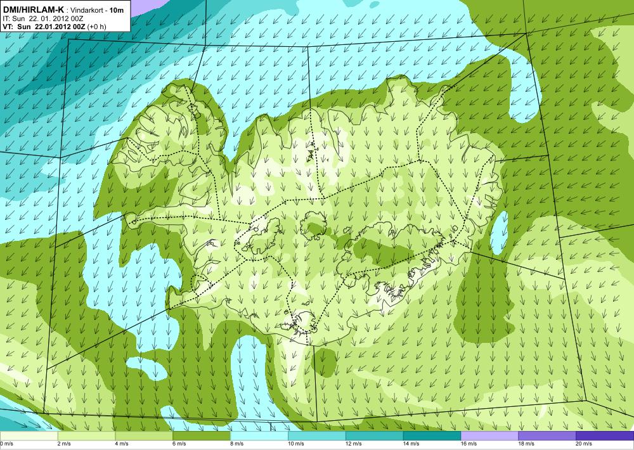Click the dark green 6–8 m/s legend swatch
The height and width of the screenshot is (450, 634).
pyautogui.click(x=202, y=436)
